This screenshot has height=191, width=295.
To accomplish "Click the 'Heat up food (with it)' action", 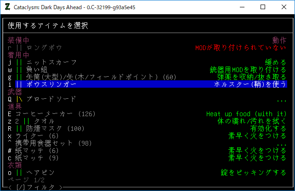I will pyautogui.click(x=246, y=113).
